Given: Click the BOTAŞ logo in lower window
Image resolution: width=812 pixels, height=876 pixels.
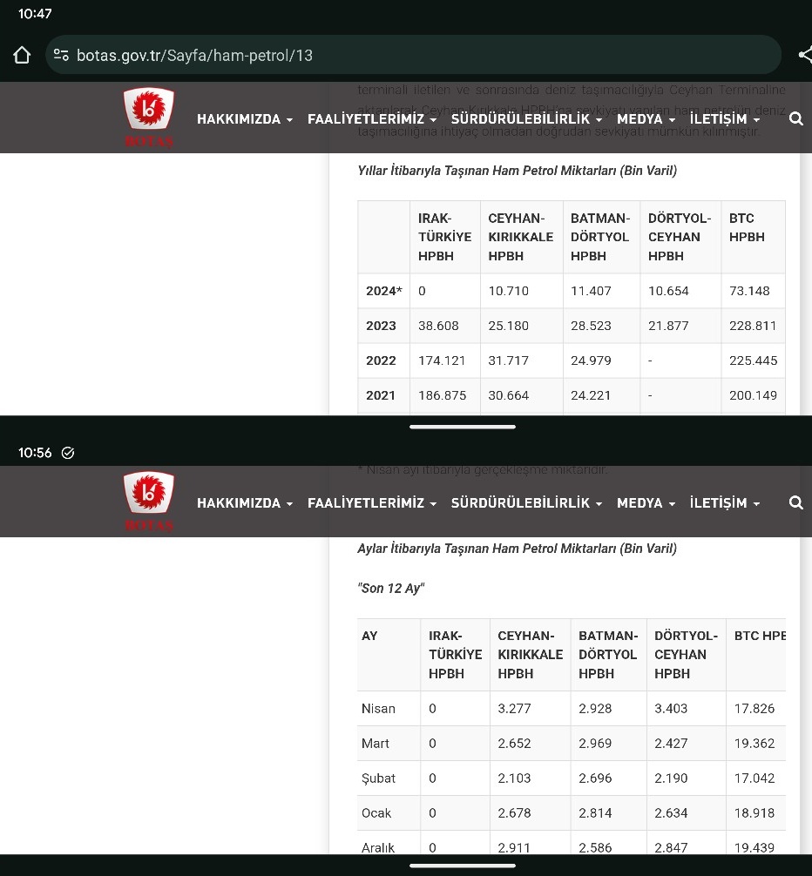Looking at the screenshot, I should click(x=149, y=501).
